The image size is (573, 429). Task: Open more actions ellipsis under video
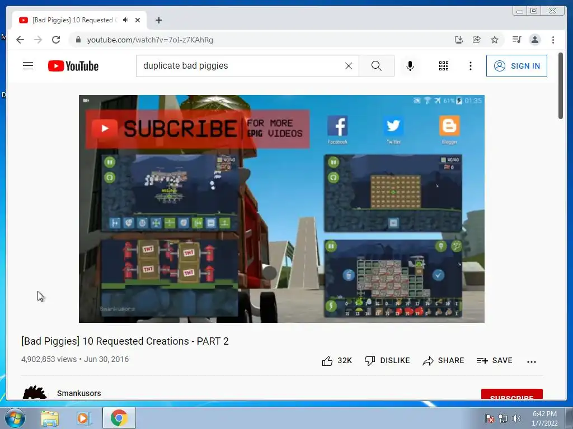coord(532,361)
